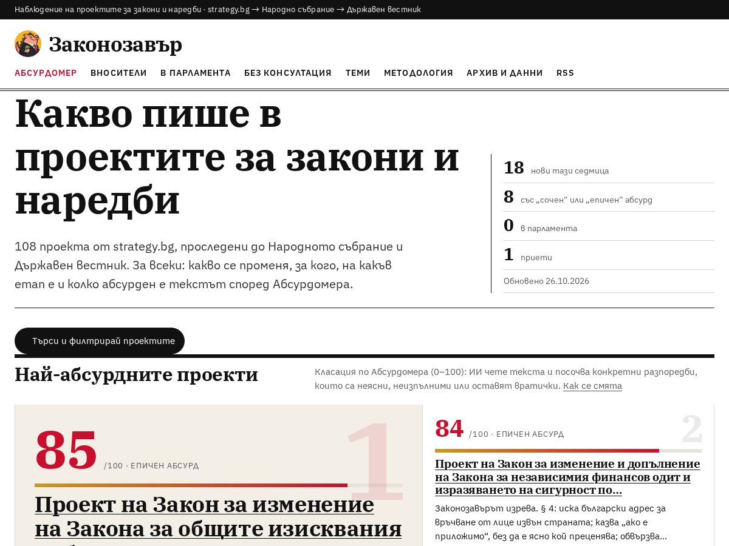Go to the Вносители section
Screen dimensions: 729x546
[118, 73]
